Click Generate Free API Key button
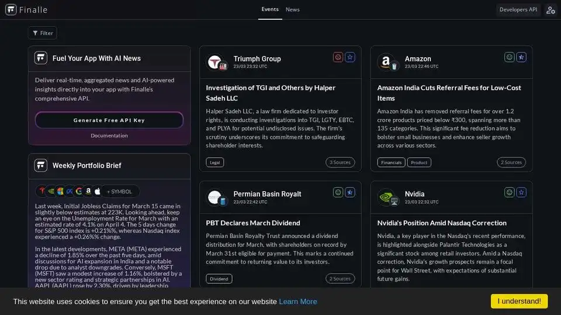The image size is (561, 315). pyautogui.click(x=109, y=120)
